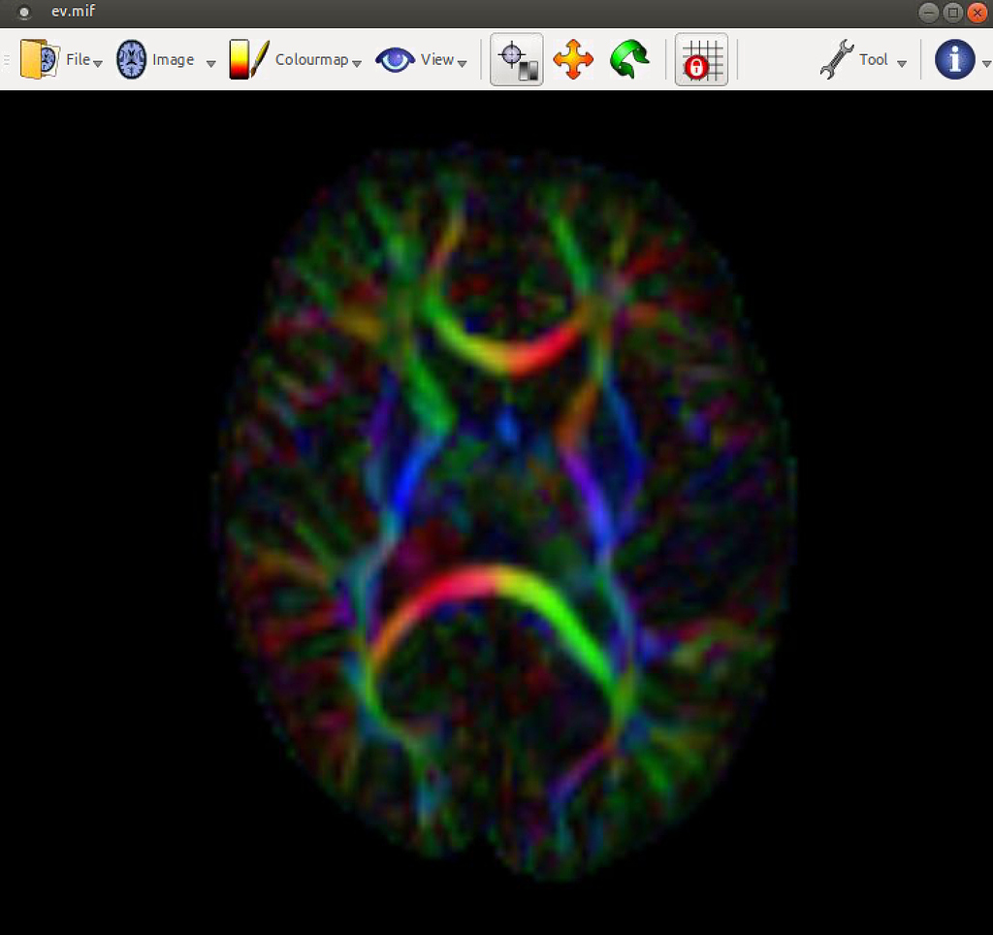Open the Colourmap dropdown arrow
The height and width of the screenshot is (935, 993).
(358, 61)
